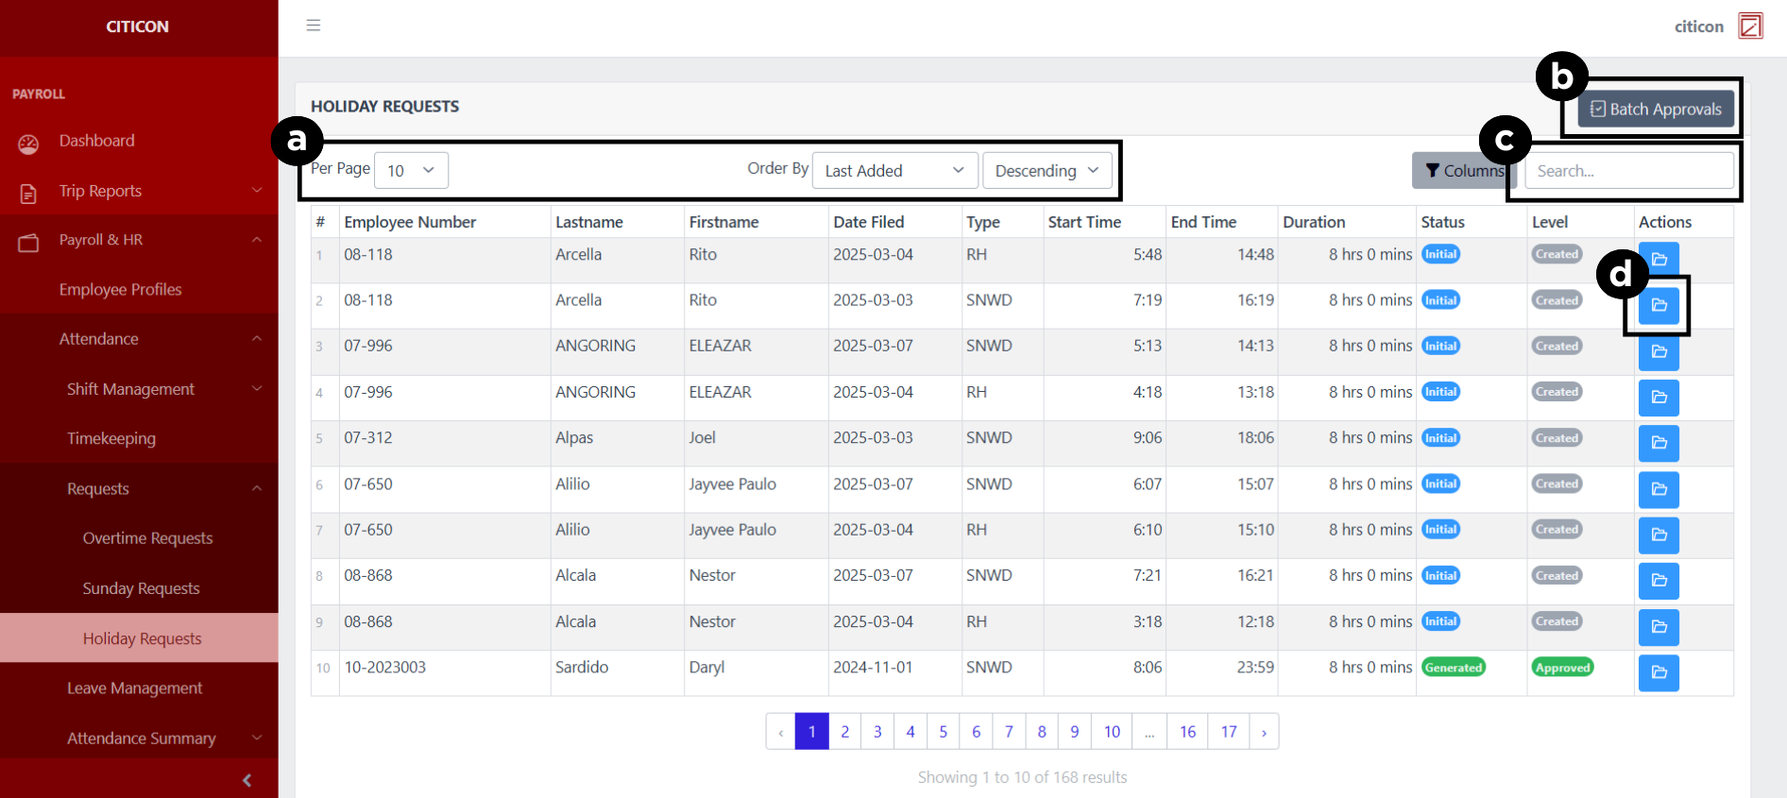Click the citicon user avatar icon
Image resolution: width=1787 pixels, height=798 pixels.
tap(1750, 25)
